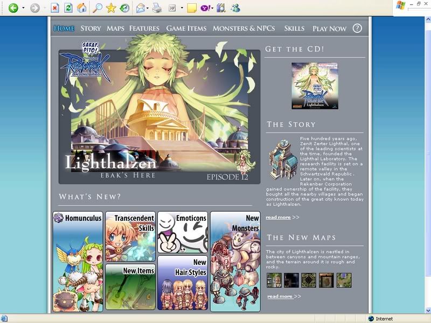Click the circled question mark help icon

pos(357,29)
